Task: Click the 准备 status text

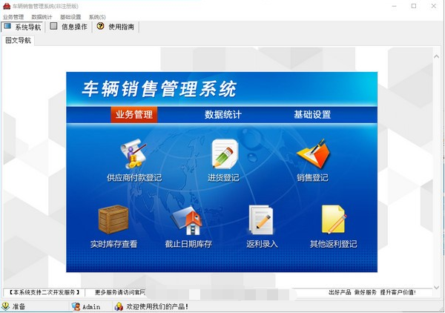Action: [x=19, y=307]
